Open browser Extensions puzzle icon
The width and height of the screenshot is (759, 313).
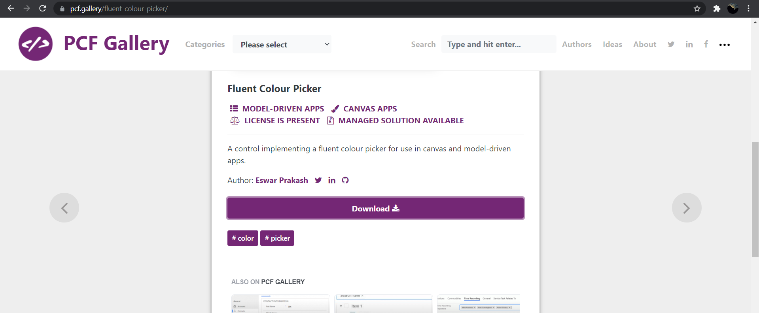[717, 8]
